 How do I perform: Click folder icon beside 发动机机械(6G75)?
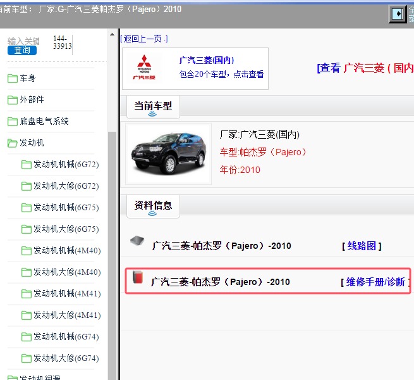pyautogui.click(x=26, y=208)
